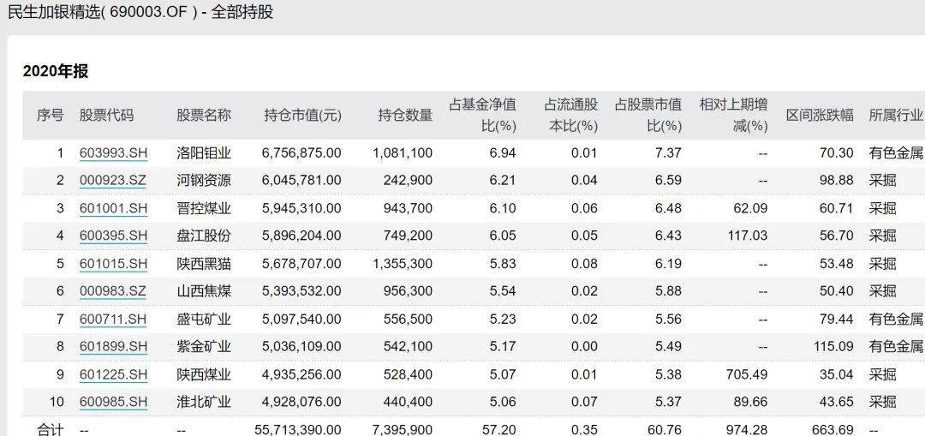Viewport: 925px width, 436px height.
Task: Open stock code link 601015.SH
Action: coord(113,265)
